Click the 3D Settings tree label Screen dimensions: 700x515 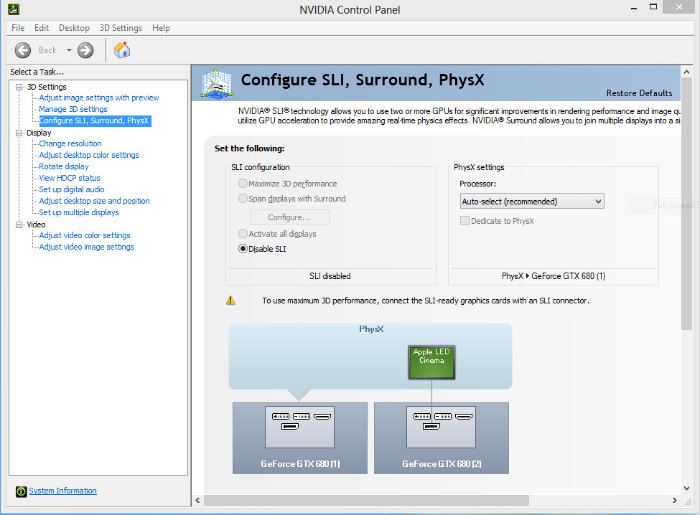[47, 87]
